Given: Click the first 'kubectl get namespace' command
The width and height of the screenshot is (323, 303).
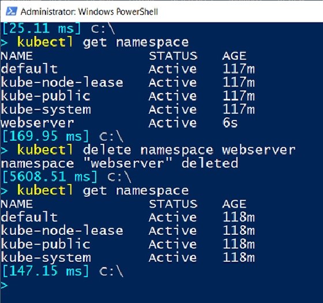Looking at the screenshot, I should tap(103, 42).
